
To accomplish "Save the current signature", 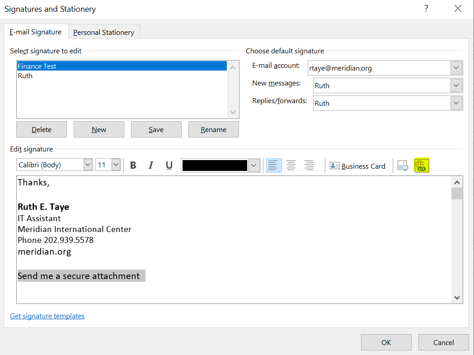I will 156,129.
